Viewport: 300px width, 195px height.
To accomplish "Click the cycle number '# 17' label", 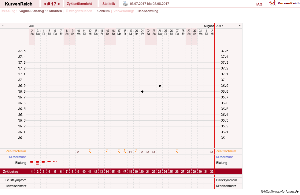I will 52,4.
